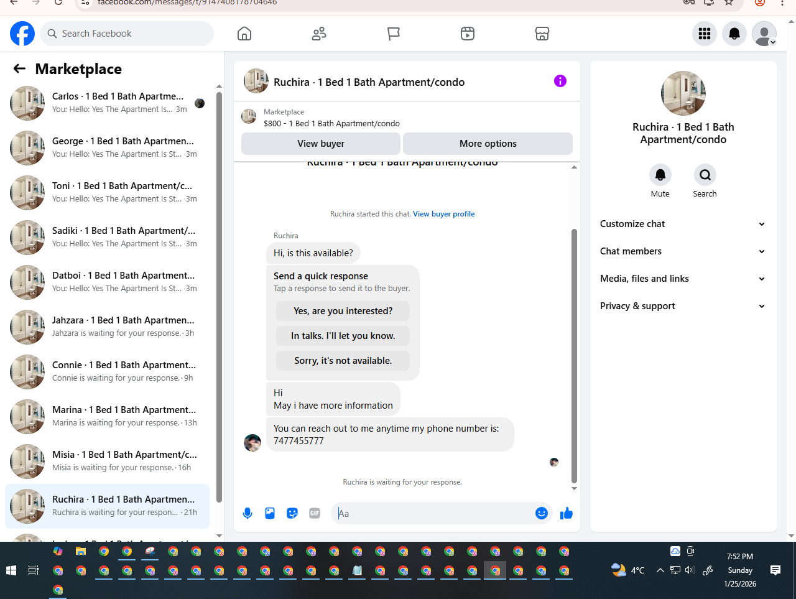Open File Explorer from the taskbar
This screenshot has width=796, height=599.
(81, 551)
